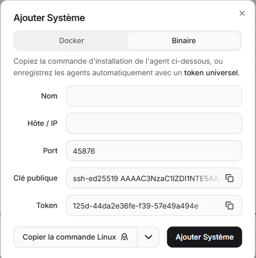
Task: Select the Binaire tab
Action: (x=184, y=41)
